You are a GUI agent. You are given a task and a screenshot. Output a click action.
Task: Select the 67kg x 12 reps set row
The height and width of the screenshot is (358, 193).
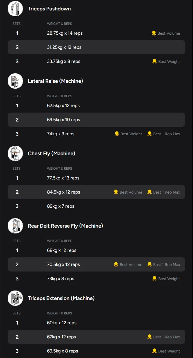point(96,337)
